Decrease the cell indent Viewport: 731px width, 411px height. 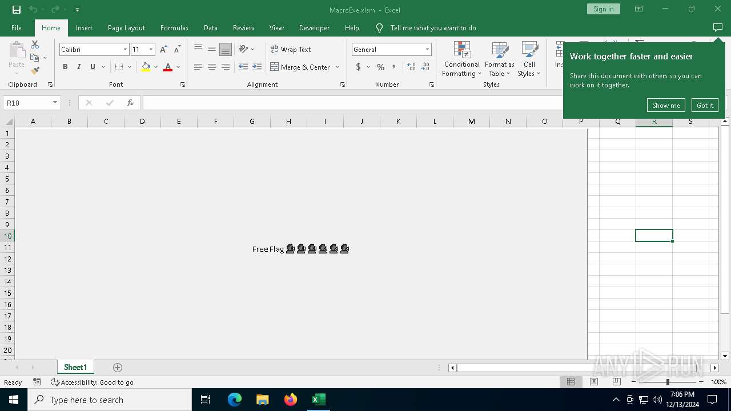click(243, 67)
